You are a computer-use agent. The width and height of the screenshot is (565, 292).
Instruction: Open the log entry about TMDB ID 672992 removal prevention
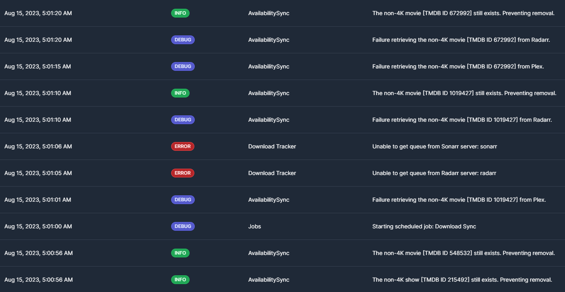point(464,13)
